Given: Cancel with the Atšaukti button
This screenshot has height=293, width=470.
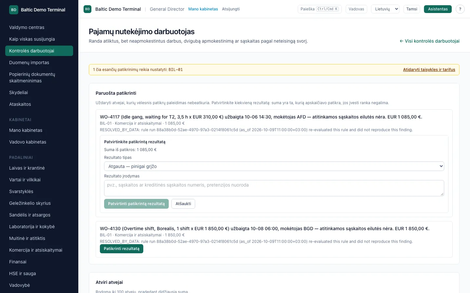Looking at the screenshot, I should (183, 204).
